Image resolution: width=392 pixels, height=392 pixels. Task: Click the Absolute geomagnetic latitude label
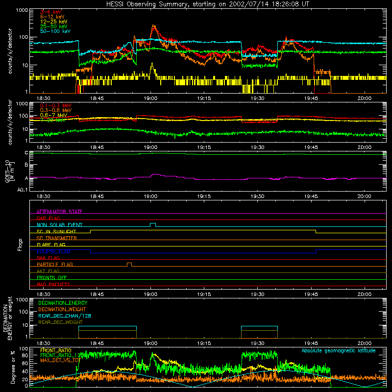[339, 350]
